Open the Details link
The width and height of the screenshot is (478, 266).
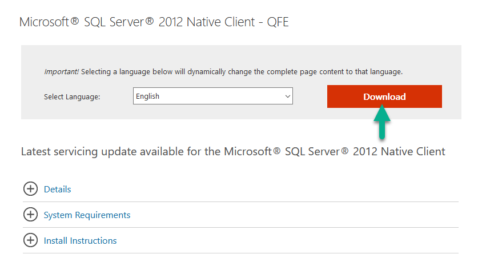tap(57, 189)
